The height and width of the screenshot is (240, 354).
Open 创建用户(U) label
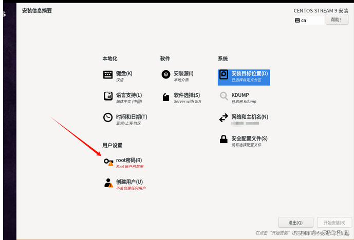129,182
